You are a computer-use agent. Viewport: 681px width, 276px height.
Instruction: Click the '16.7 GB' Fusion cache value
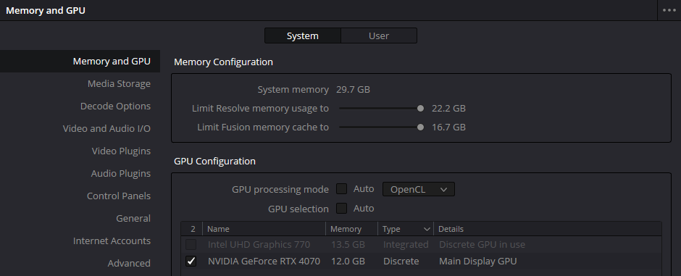pyautogui.click(x=448, y=127)
